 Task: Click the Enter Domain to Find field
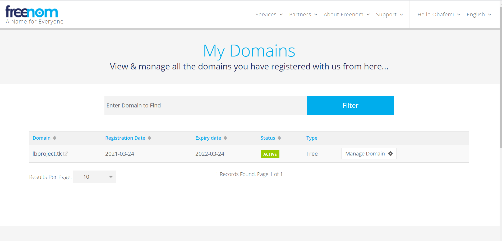[x=185, y=105]
